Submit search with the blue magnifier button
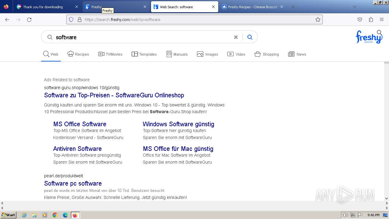Viewport: 389px width, 219px height. (250, 37)
